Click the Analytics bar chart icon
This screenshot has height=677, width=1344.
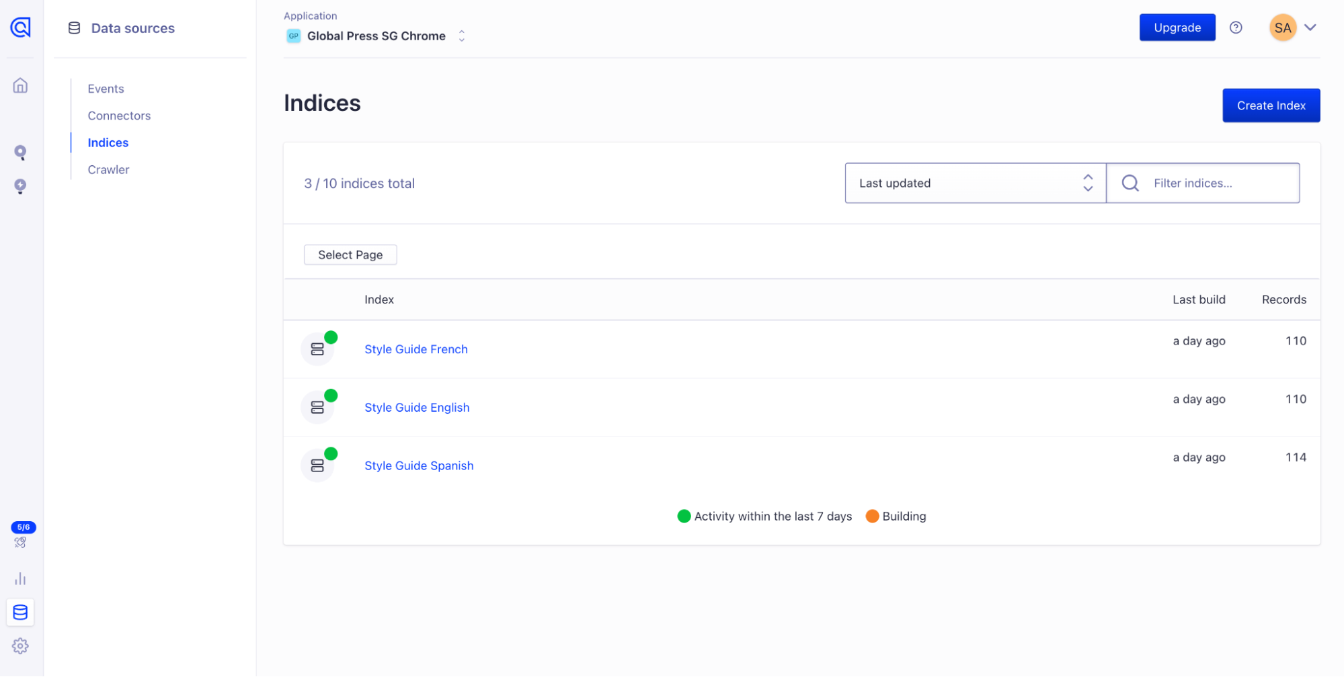20,578
